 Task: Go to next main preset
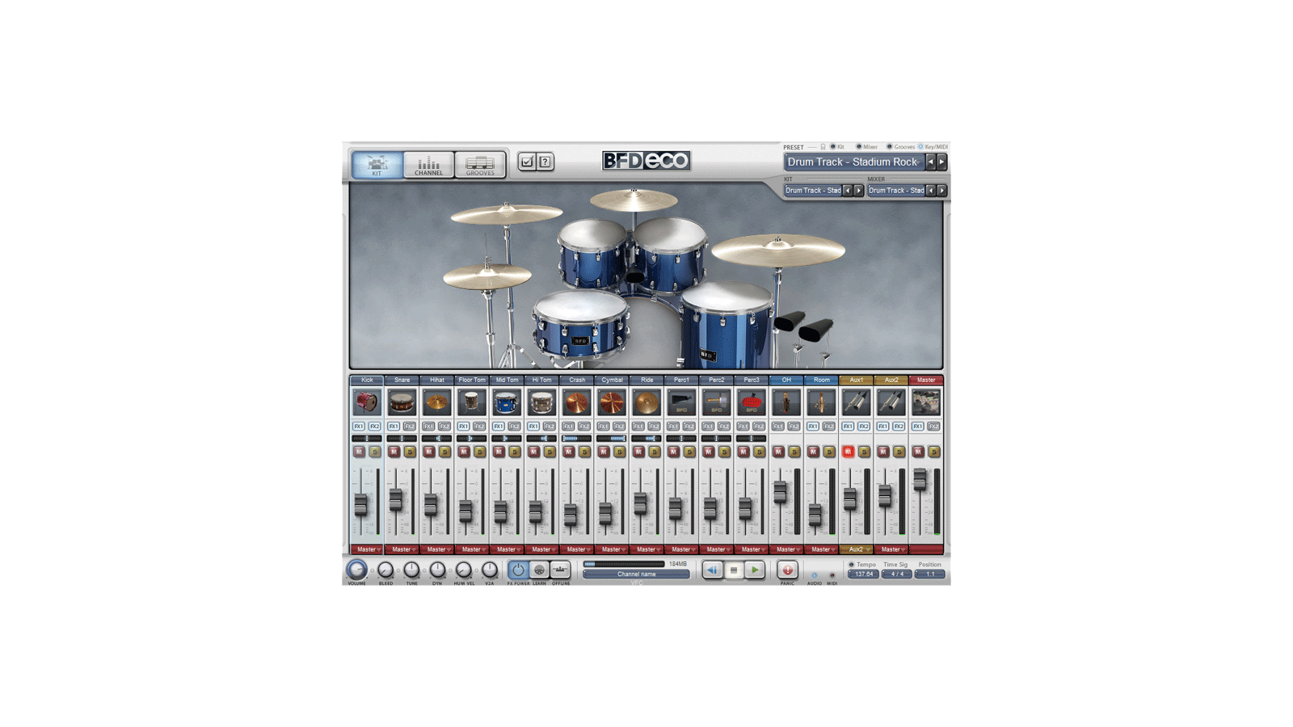click(x=941, y=162)
